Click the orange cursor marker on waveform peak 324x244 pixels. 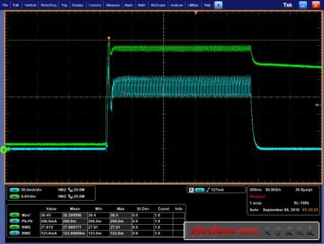pos(109,39)
